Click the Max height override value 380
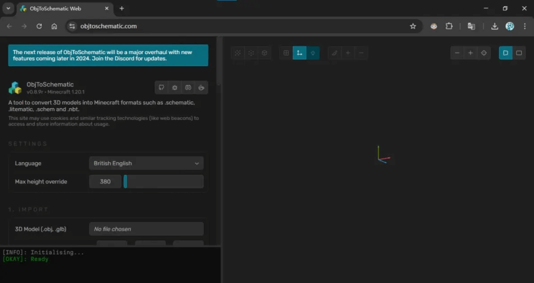Image resolution: width=534 pixels, height=283 pixels. click(105, 182)
